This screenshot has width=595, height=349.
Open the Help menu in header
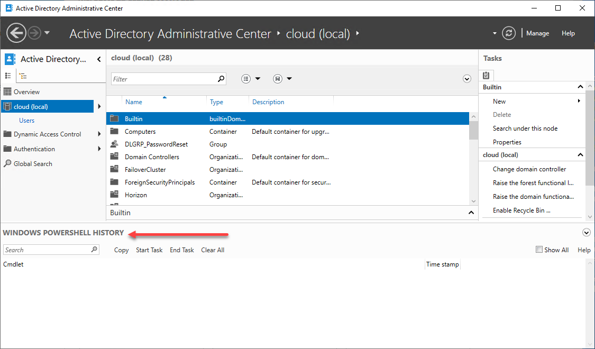[568, 33]
